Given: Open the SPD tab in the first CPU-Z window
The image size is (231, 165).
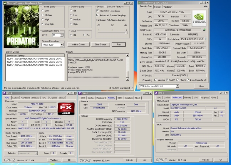Looking at the screenshot, I should [44, 98].
